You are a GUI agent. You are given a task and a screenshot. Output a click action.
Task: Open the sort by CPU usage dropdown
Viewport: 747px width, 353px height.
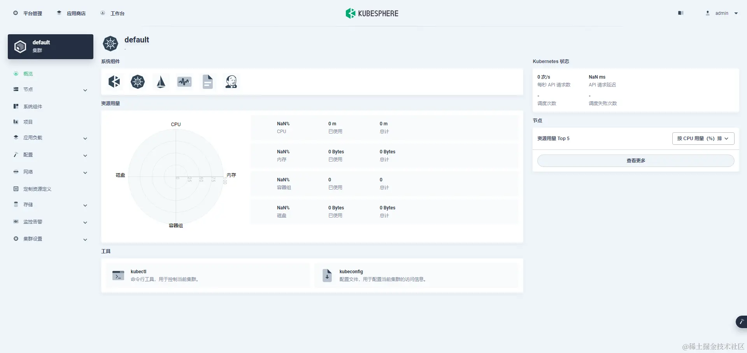coord(703,139)
